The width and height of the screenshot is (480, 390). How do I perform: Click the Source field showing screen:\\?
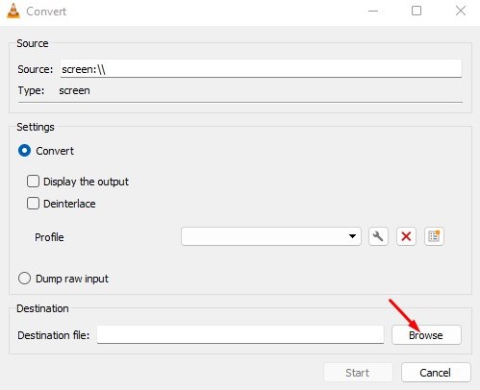tap(261, 68)
